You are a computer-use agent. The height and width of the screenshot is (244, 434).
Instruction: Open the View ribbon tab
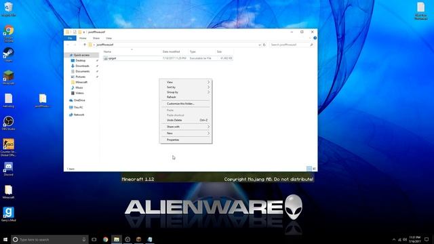coord(108,38)
